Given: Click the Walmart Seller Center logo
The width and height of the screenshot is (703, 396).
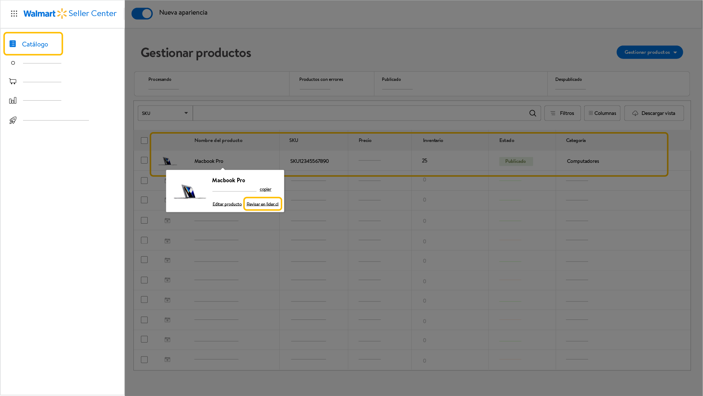Looking at the screenshot, I should 70,14.
